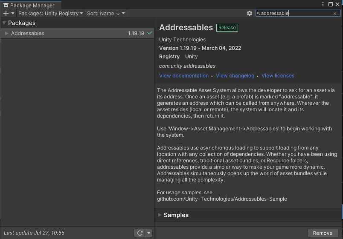Click the Registry Unity label

[x=178, y=57]
